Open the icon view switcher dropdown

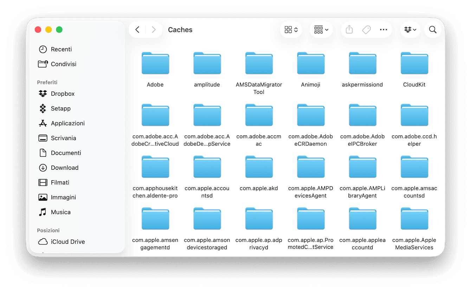[291, 30]
